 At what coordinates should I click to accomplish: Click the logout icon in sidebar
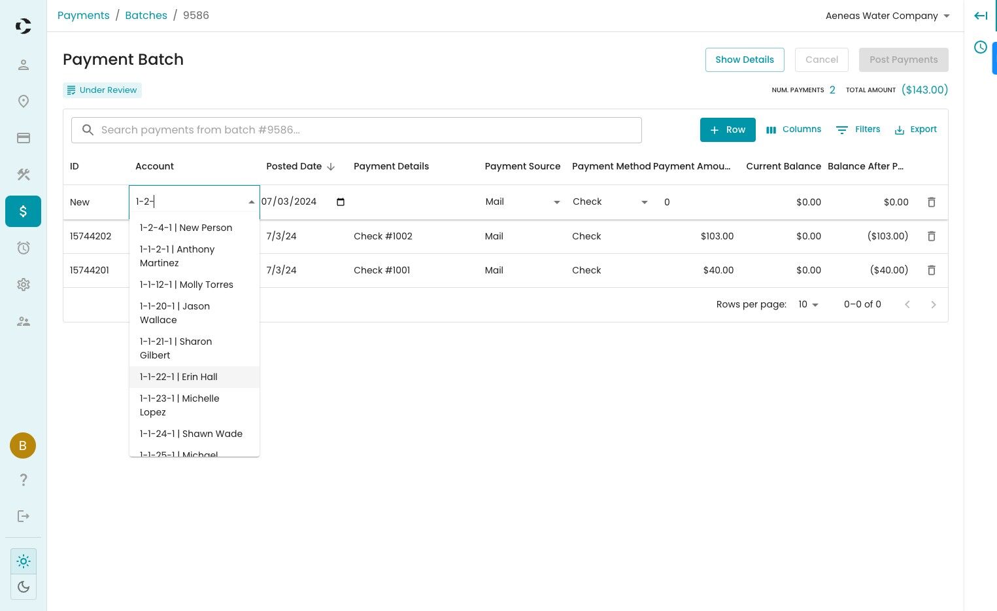point(24,516)
